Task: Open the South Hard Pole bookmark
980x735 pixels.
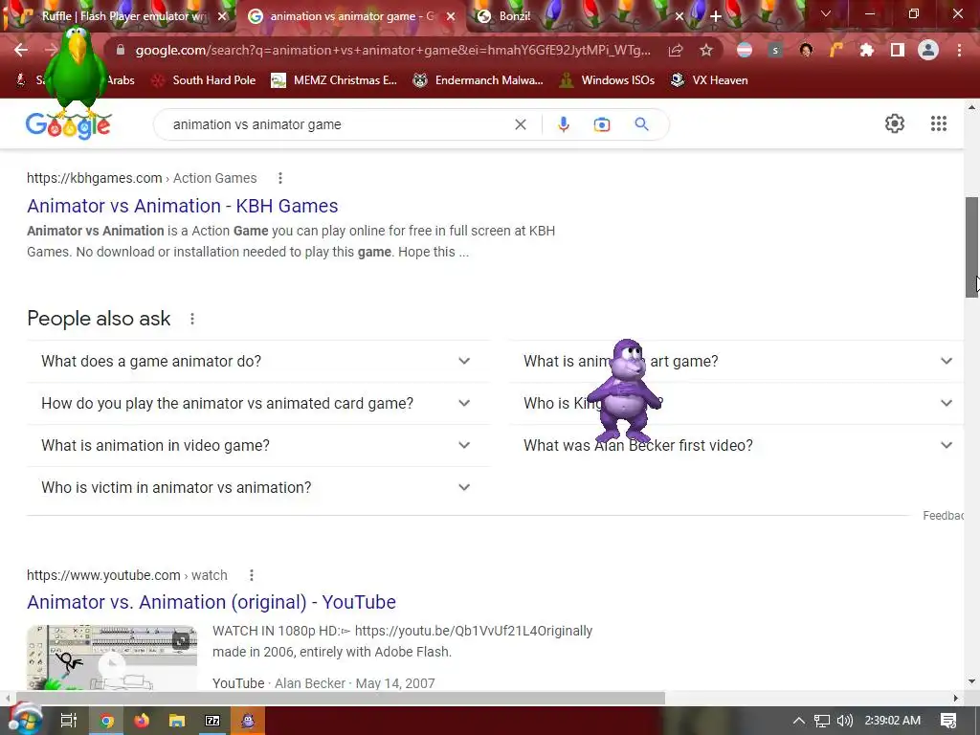Action: tap(204, 80)
